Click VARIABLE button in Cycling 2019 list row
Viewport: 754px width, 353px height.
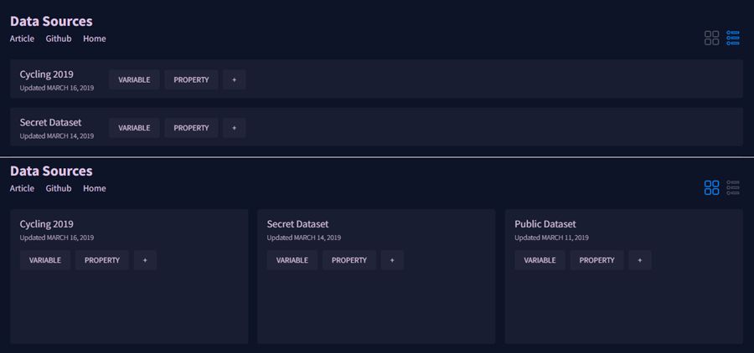134,79
